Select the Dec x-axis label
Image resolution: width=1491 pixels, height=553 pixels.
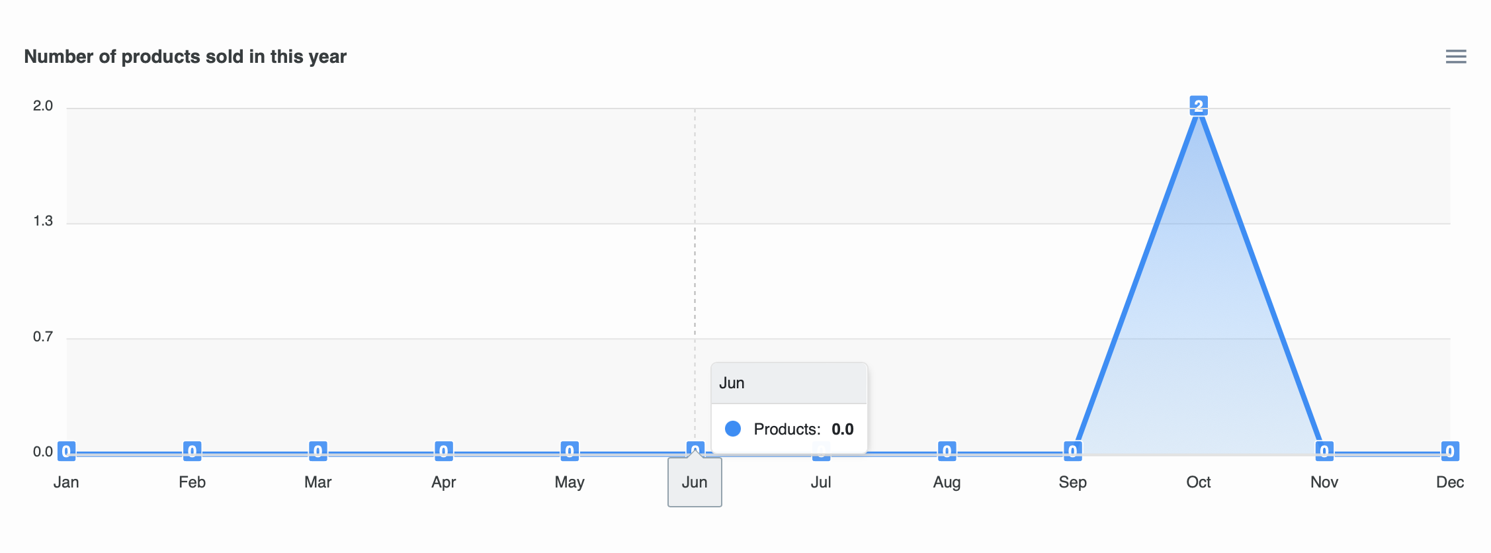[1449, 482]
